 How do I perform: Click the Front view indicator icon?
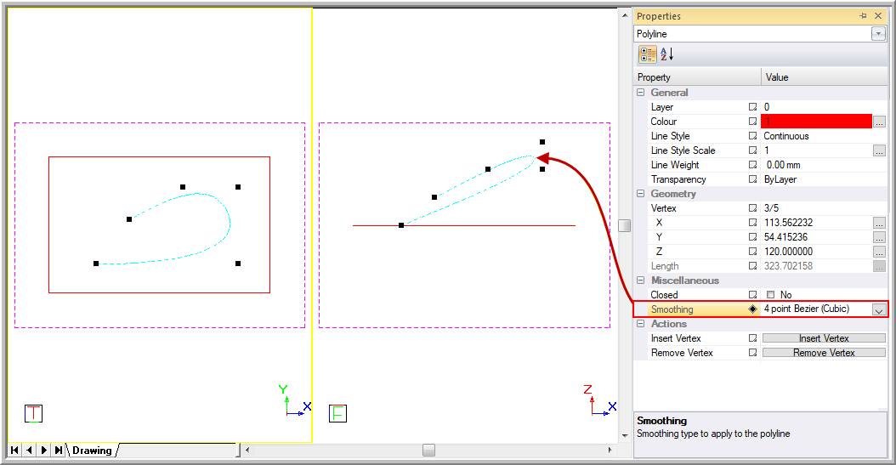click(x=337, y=414)
